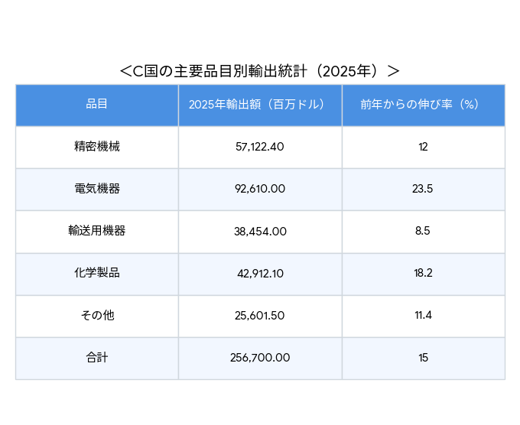Select the export value 42,912.10 cell

pyautogui.click(x=260, y=273)
